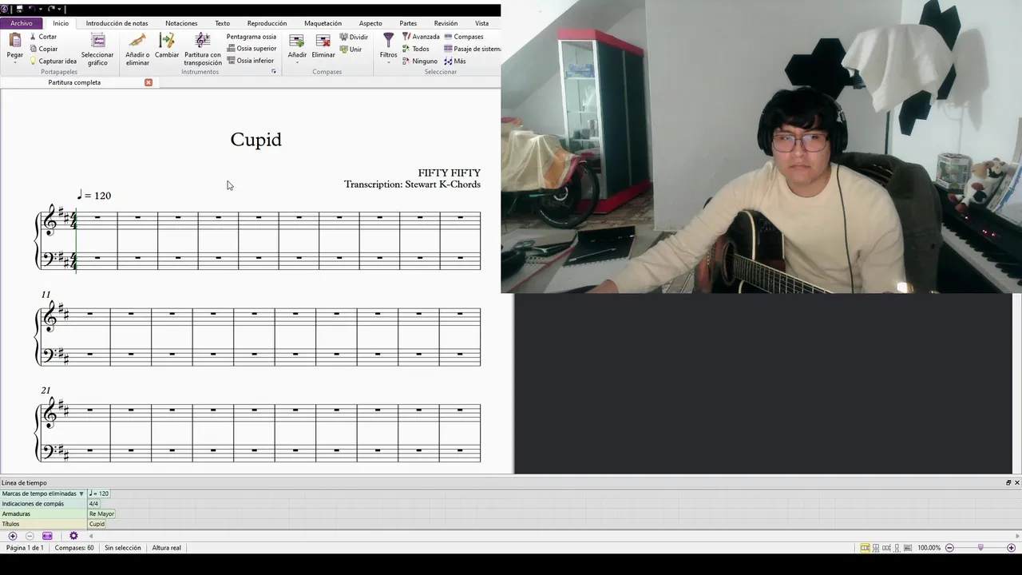Expand Marcas de tempo eliminadas dropdown

pyautogui.click(x=81, y=494)
